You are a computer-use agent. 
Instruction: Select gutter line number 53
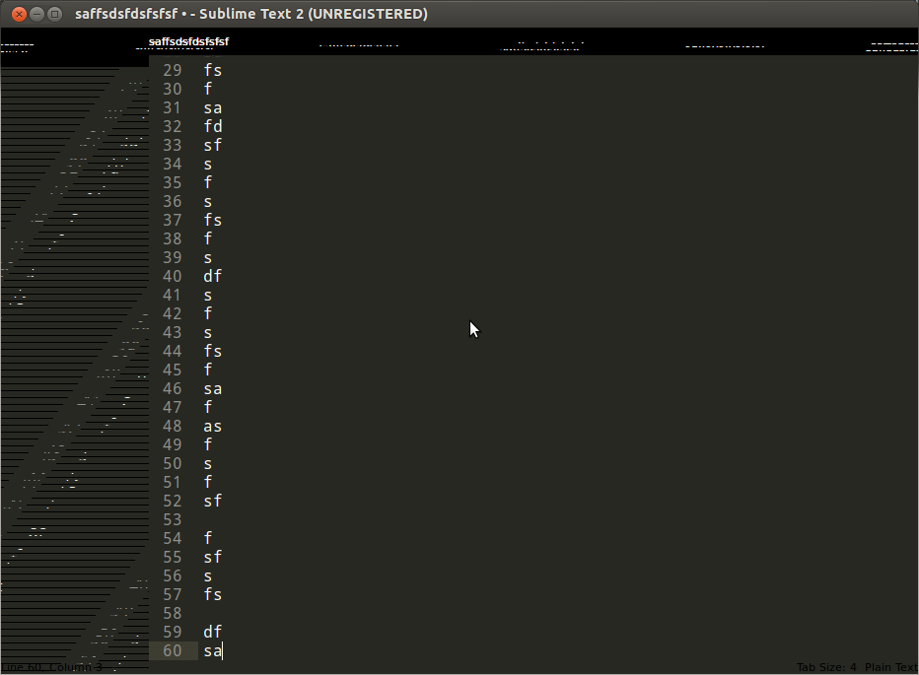click(172, 519)
